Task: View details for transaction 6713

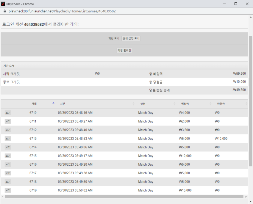Action: tap(8, 139)
